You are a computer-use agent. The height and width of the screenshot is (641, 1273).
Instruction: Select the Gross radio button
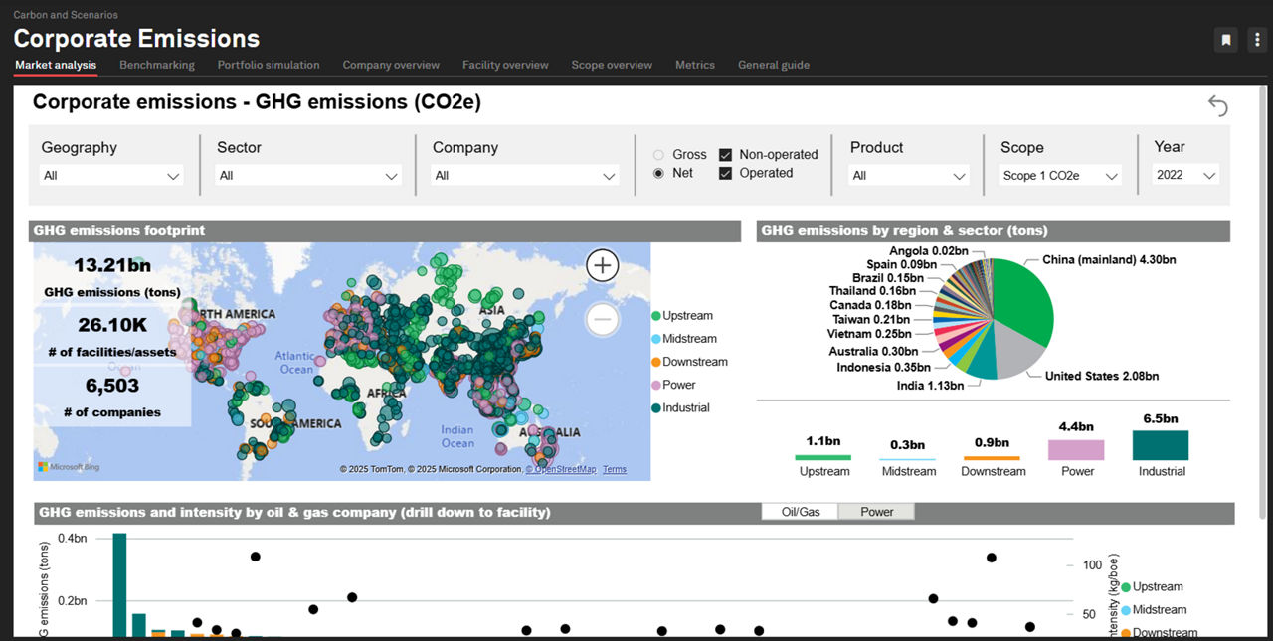pyautogui.click(x=658, y=155)
